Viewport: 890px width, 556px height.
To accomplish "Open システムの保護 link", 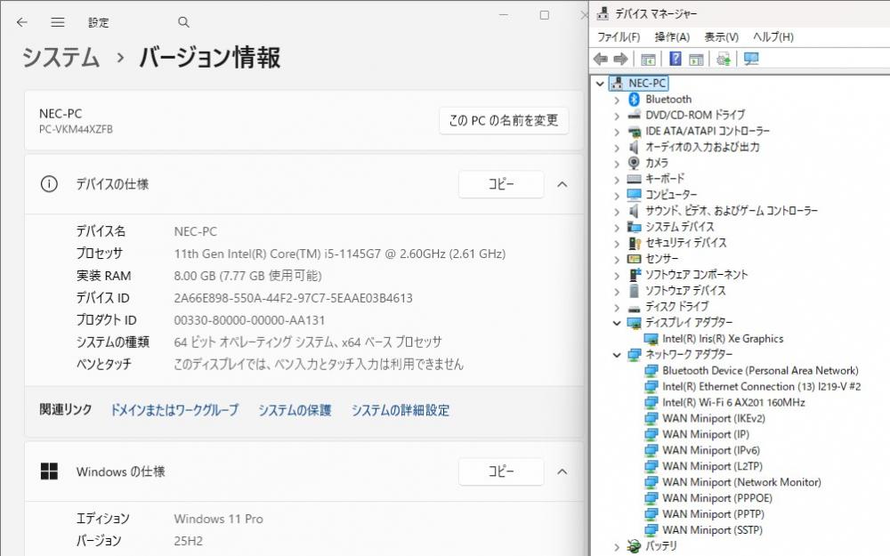I will point(295,409).
